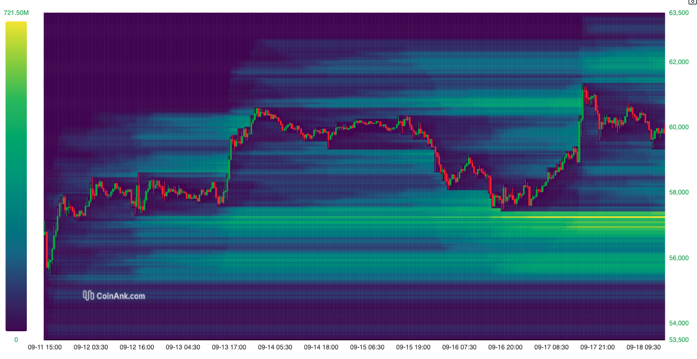Click the 0 minimum value below color scale

(16, 340)
